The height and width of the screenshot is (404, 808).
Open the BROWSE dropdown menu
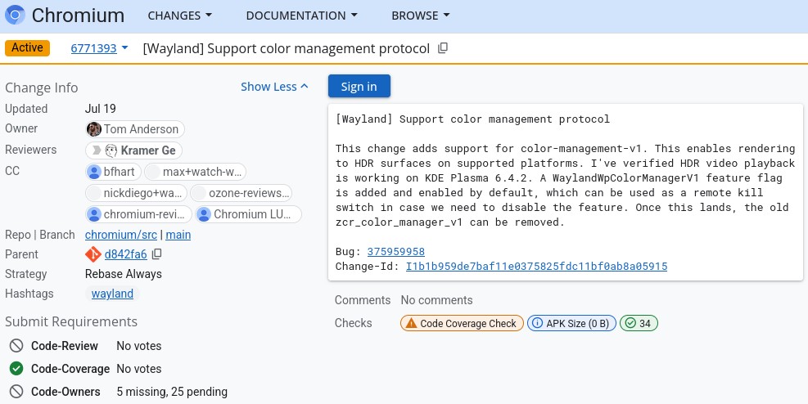point(421,16)
